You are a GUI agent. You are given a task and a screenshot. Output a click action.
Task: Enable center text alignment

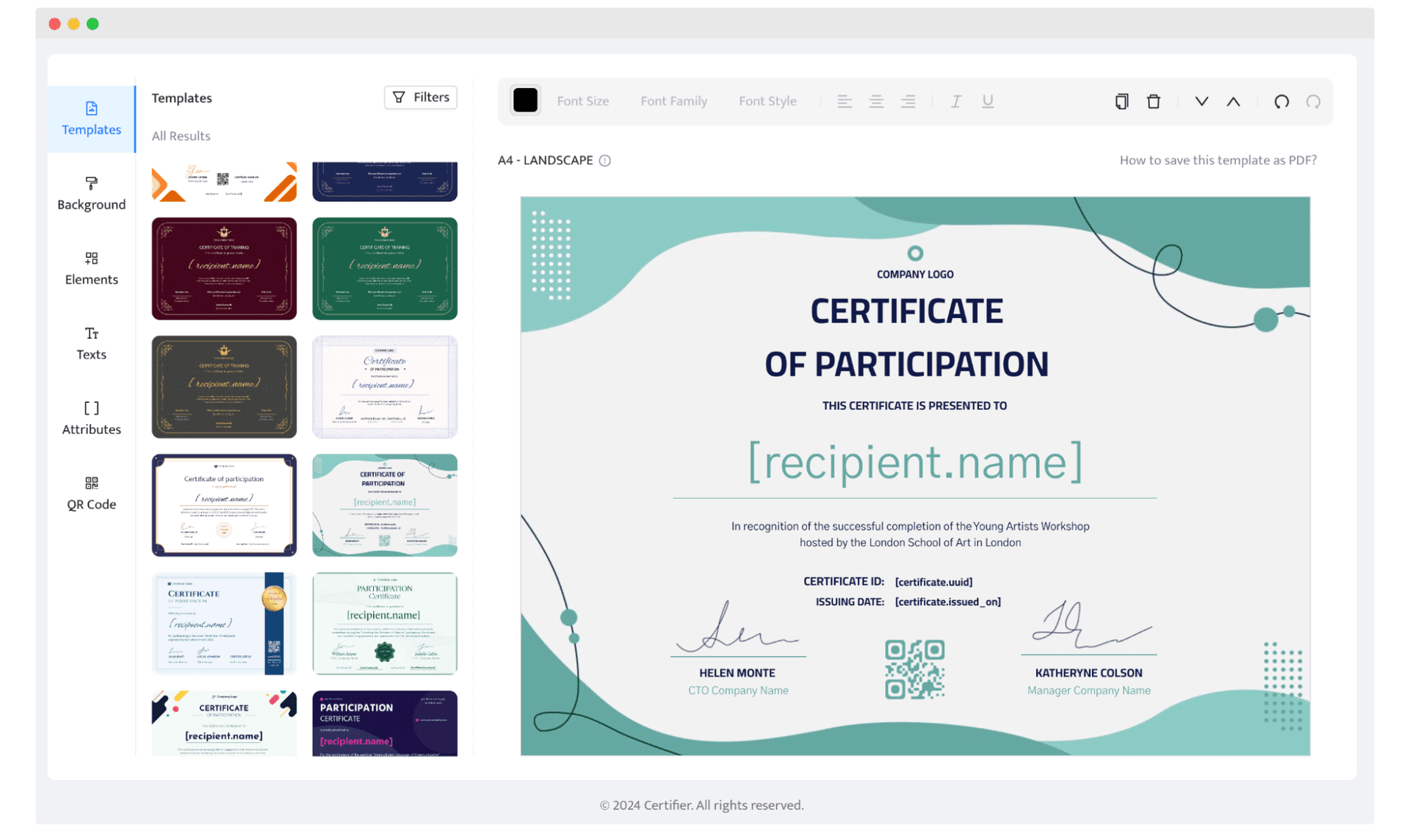tap(876, 101)
